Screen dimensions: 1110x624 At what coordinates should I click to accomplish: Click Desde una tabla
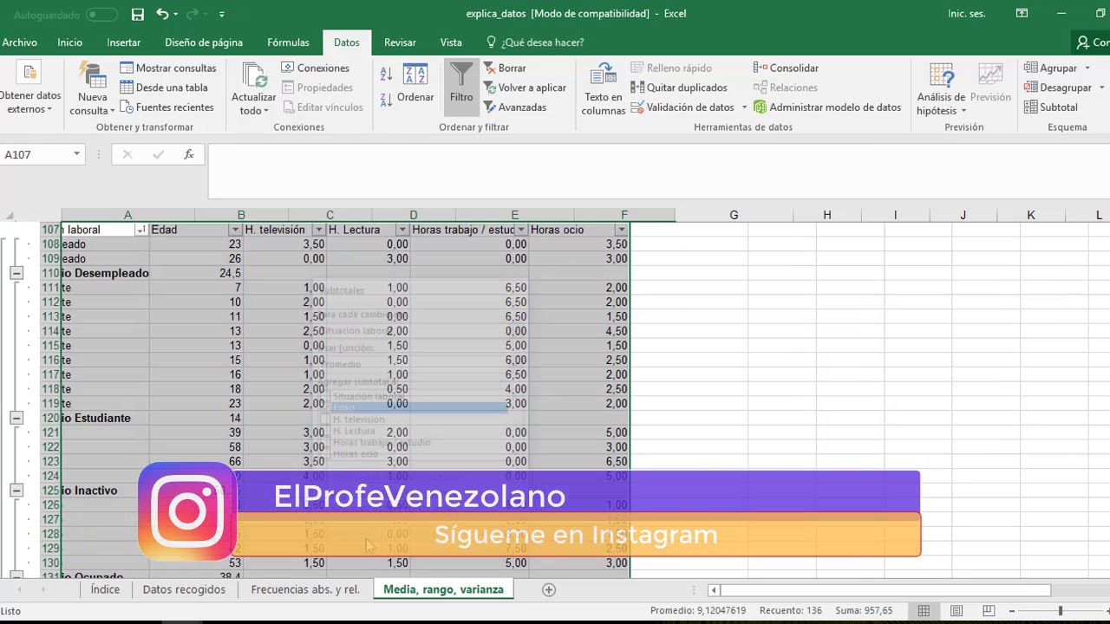click(x=164, y=88)
